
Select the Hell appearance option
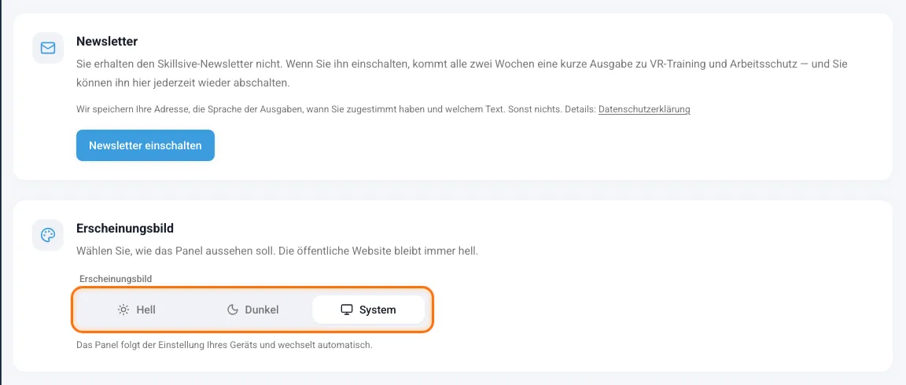click(x=136, y=310)
